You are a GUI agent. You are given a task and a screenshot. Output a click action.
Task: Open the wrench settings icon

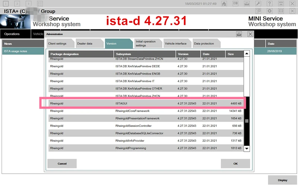[x=258, y=4]
